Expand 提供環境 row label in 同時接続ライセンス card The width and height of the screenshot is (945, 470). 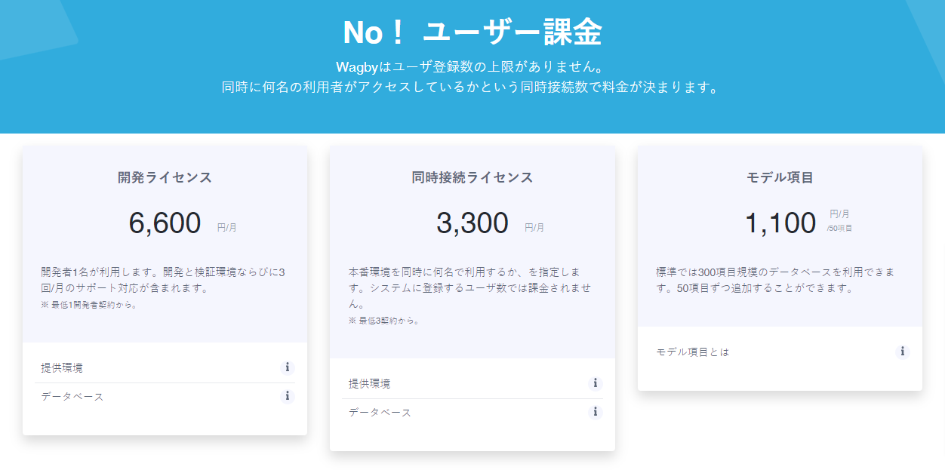point(370,384)
